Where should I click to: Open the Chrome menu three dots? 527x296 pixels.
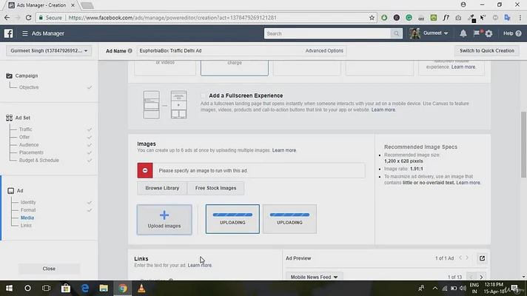click(520, 18)
